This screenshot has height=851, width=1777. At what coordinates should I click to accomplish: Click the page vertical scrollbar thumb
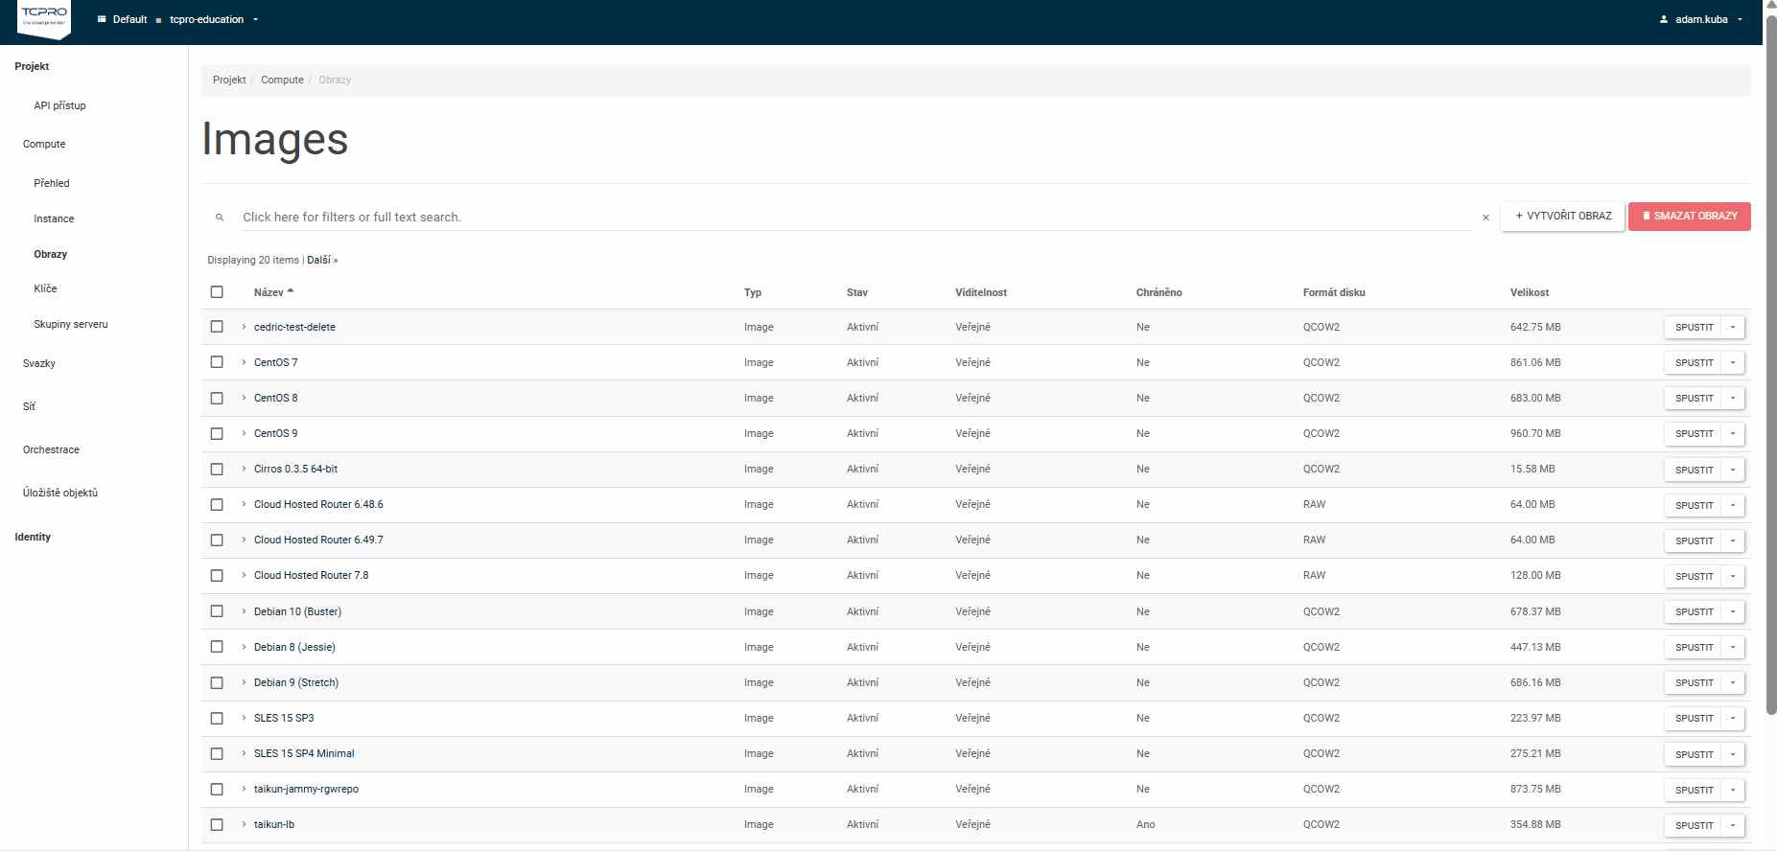[1771, 364]
